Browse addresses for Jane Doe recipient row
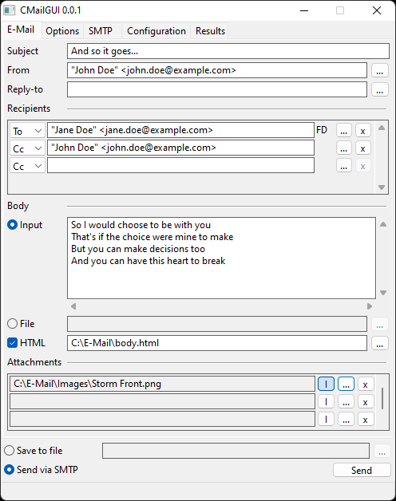The image size is (396, 501). [344, 130]
